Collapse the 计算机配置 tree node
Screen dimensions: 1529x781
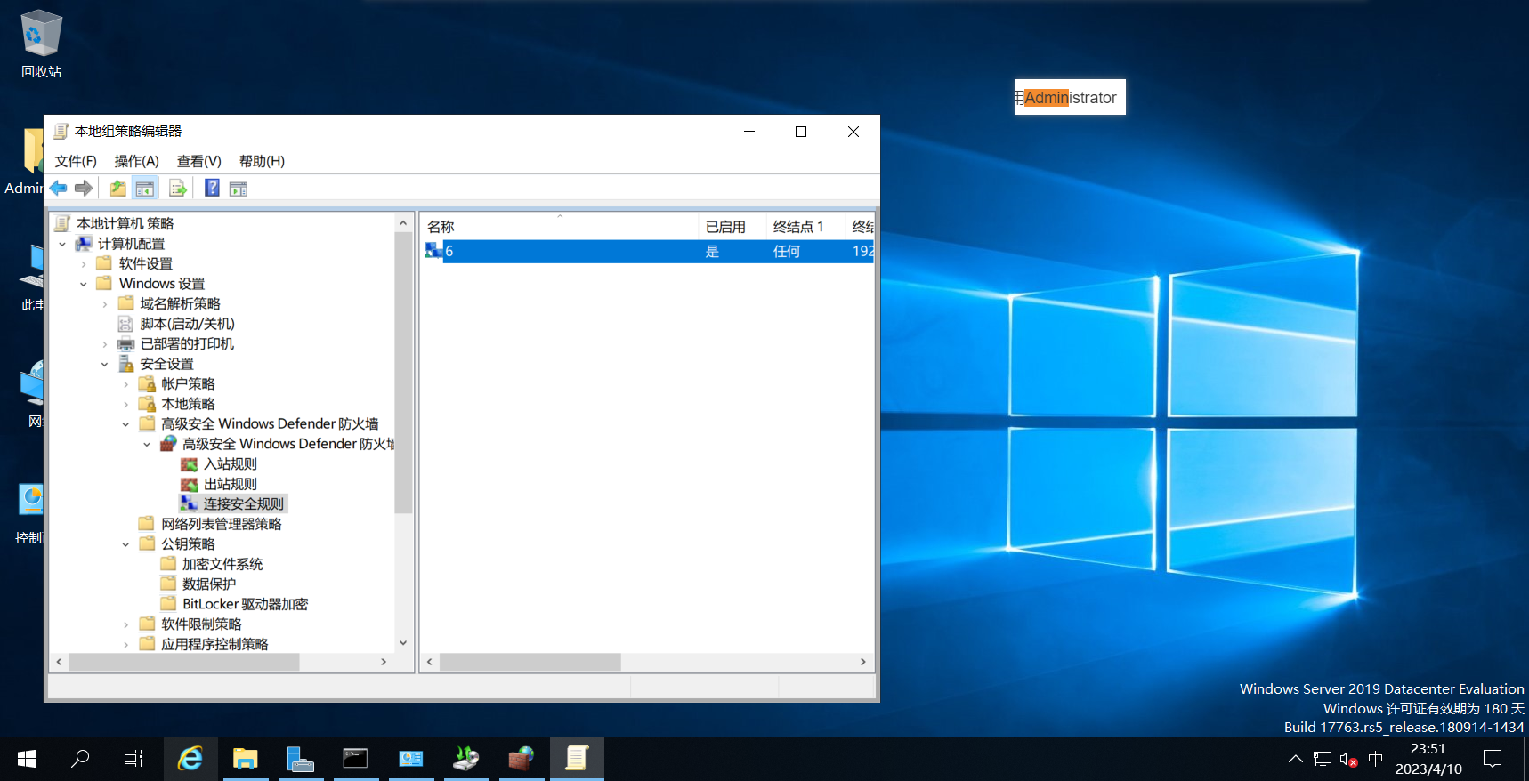pyautogui.click(x=62, y=244)
